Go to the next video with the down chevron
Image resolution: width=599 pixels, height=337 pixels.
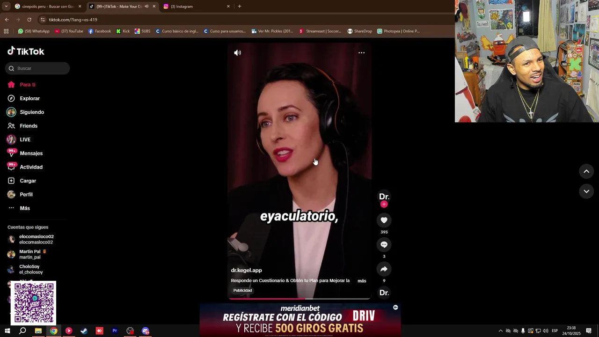(x=586, y=191)
